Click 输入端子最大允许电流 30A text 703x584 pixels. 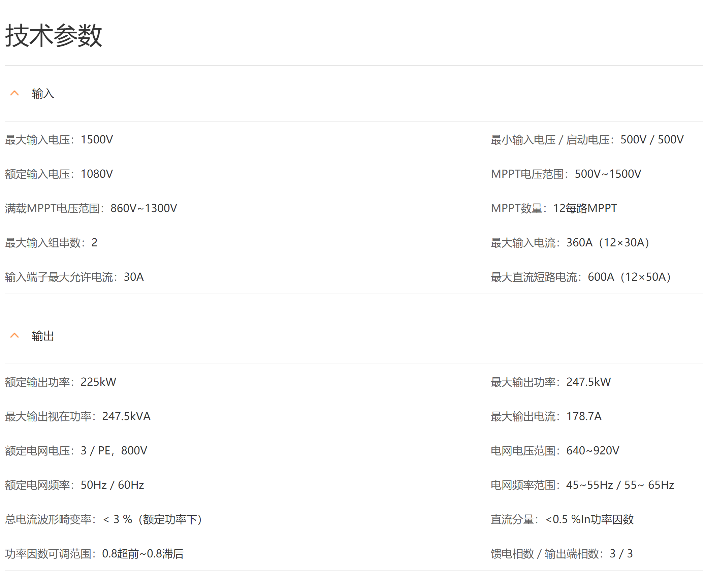pos(74,277)
